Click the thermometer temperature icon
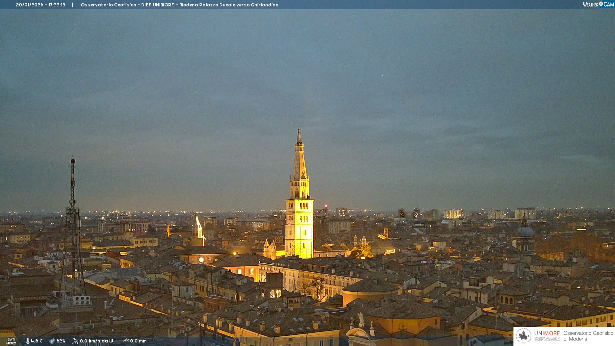 pyautogui.click(x=28, y=341)
